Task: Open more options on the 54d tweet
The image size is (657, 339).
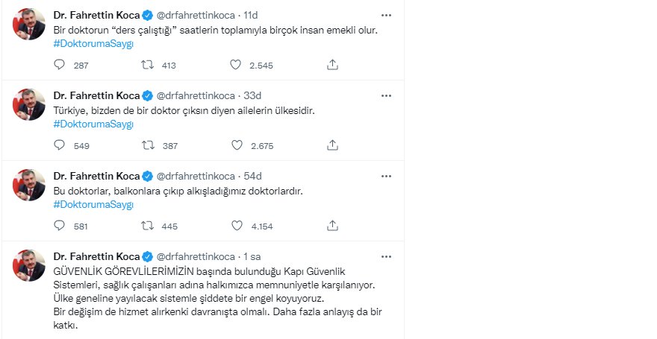Action: pyautogui.click(x=385, y=176)
